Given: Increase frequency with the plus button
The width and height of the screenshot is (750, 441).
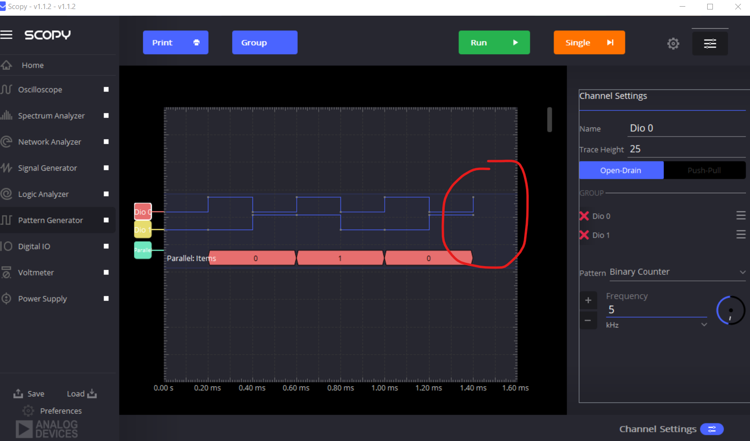Looking at the screenshot, I should [x=588, y=300].
